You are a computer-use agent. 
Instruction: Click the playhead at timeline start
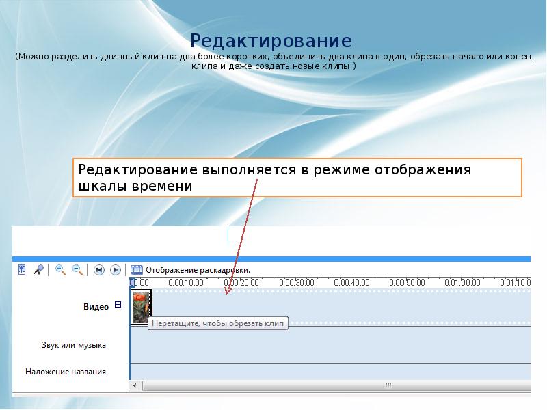(x=132, y=282)
